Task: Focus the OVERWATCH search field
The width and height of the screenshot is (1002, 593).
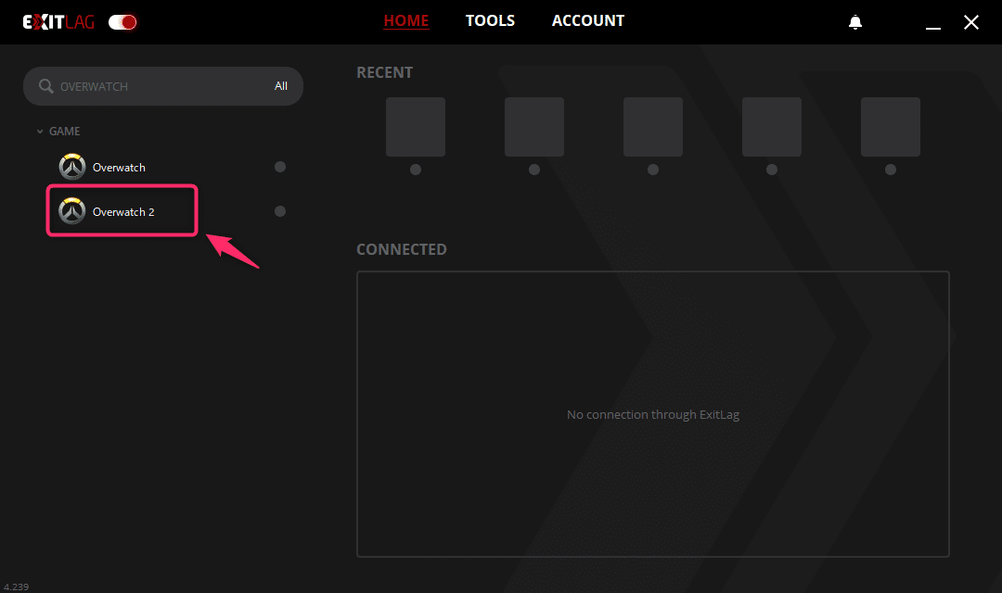Action: point(163,86)
